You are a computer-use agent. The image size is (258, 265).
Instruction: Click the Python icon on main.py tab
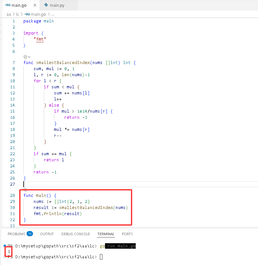pyautogui.click(x=46, y=5)
